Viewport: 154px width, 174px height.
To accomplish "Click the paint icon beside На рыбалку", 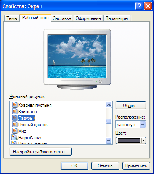I will 14,137.
